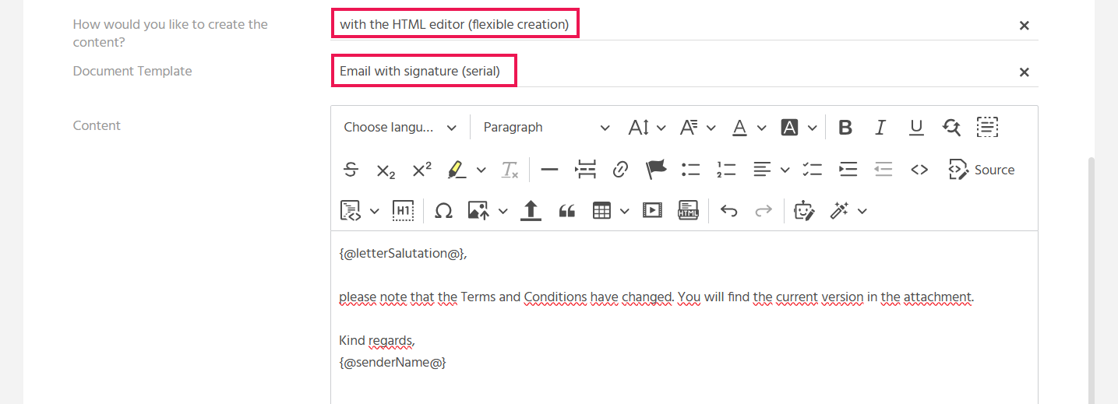Open the font size dropdown

pos(647,128)
